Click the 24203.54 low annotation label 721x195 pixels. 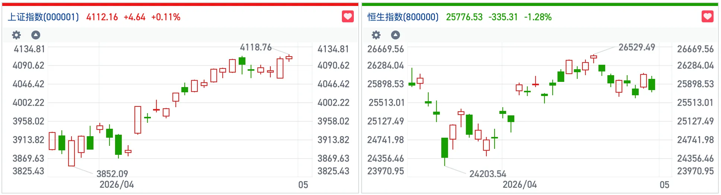(x=487, y=174)
